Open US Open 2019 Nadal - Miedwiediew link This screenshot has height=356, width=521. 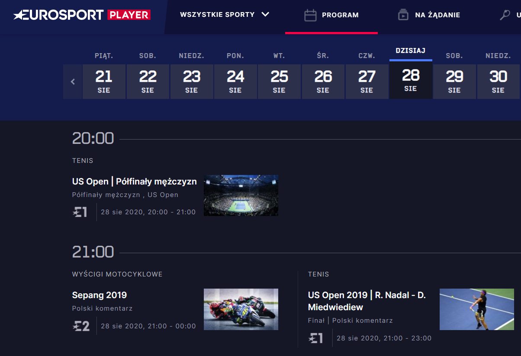click(x=367, y=301)
